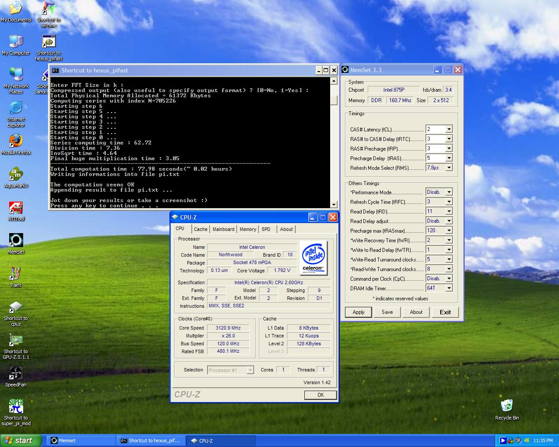Click the Save button in MemSet
The height and width of the screenshot is (447, 559).
tap(387, 312)
